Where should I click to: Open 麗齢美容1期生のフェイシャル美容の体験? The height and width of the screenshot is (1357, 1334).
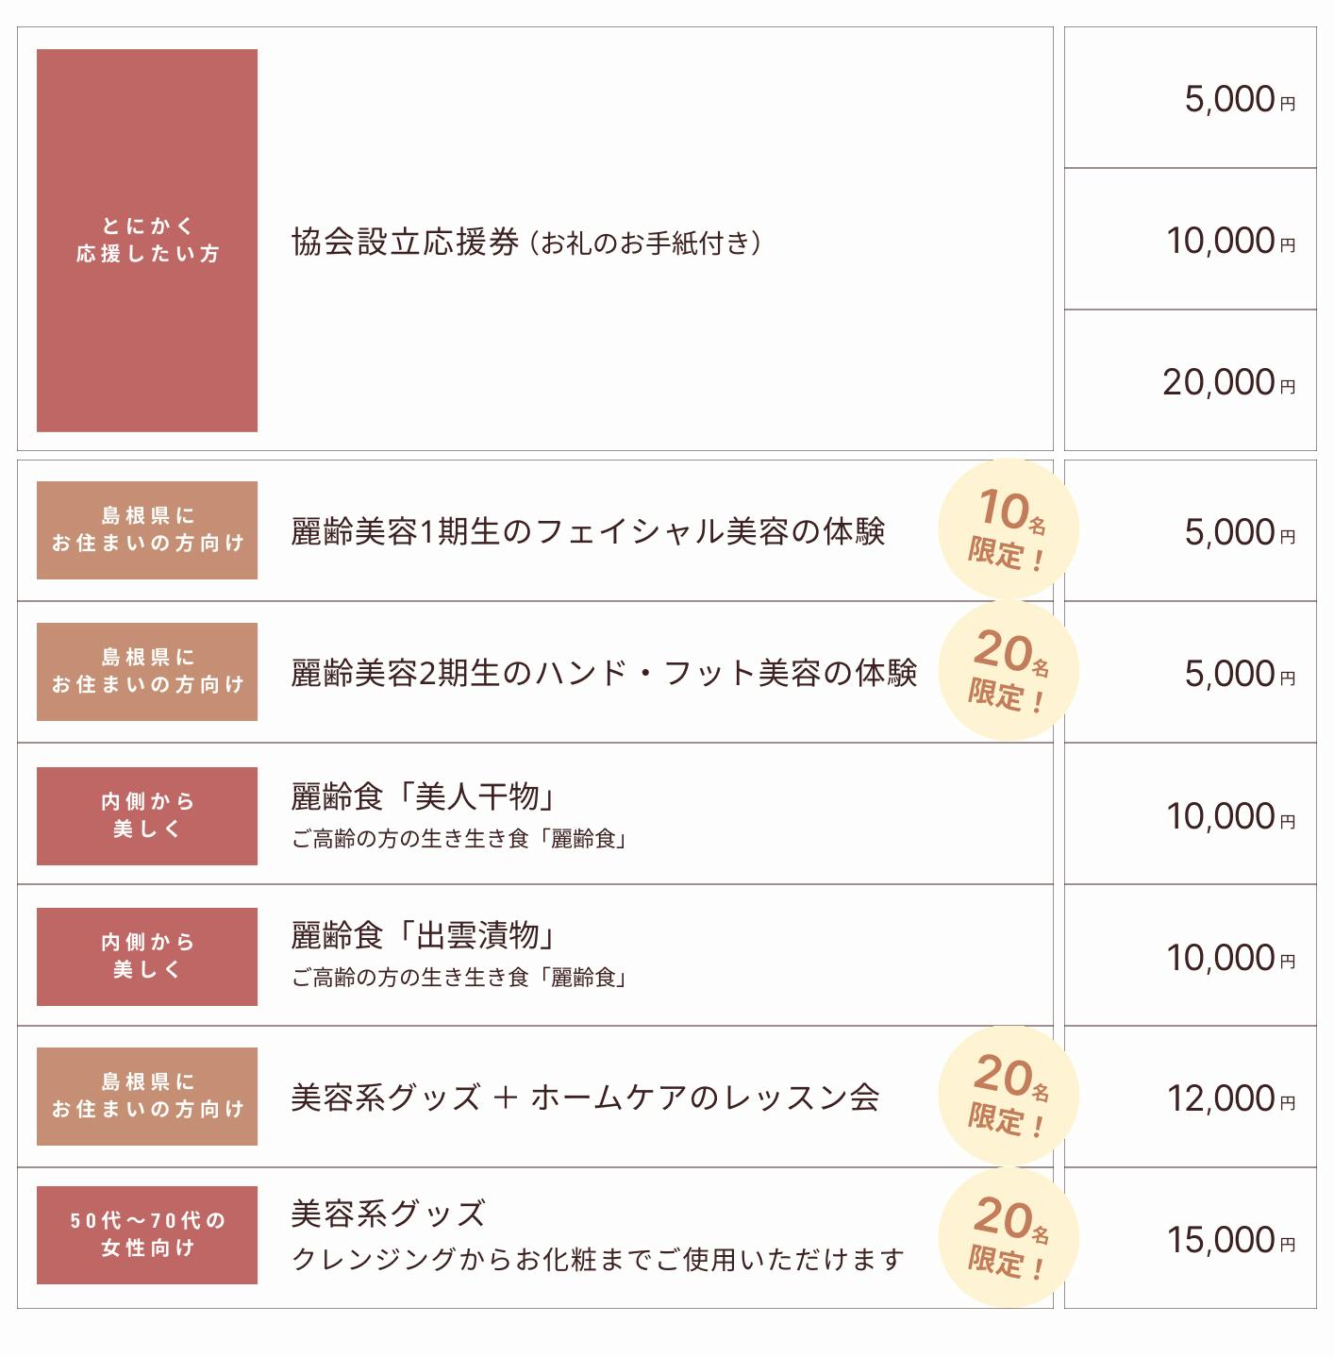click(x=588, y=531)
